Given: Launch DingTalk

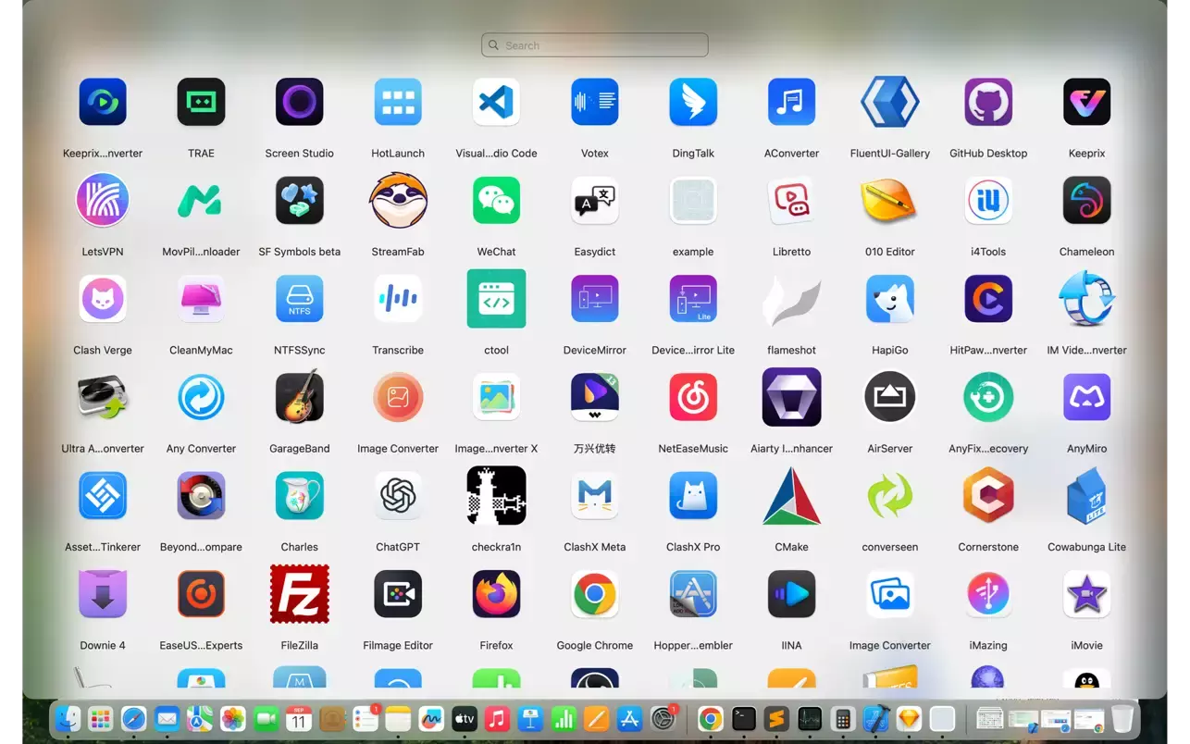Looking at the screenshot, I should pos(693,102).
